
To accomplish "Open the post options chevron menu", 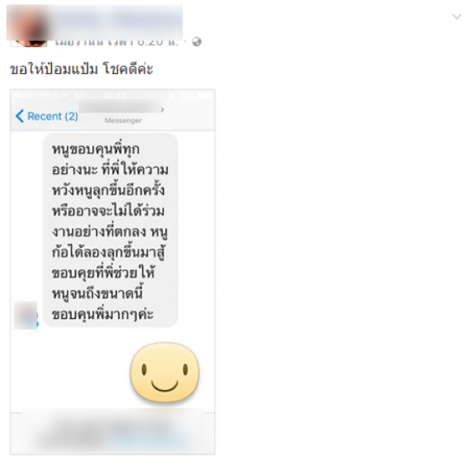I will tap(457, 17).
